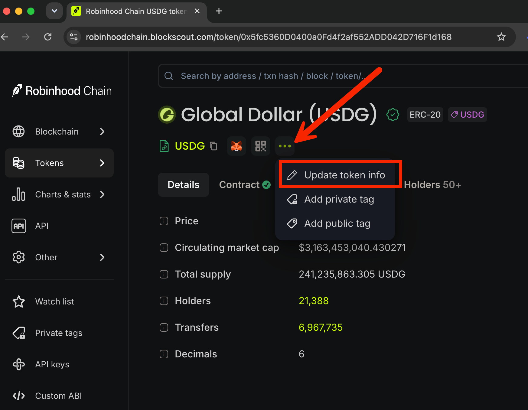Viewport: 528px width, 410px height.
Task: Switch to the Details tab
Action: (184, 185)
